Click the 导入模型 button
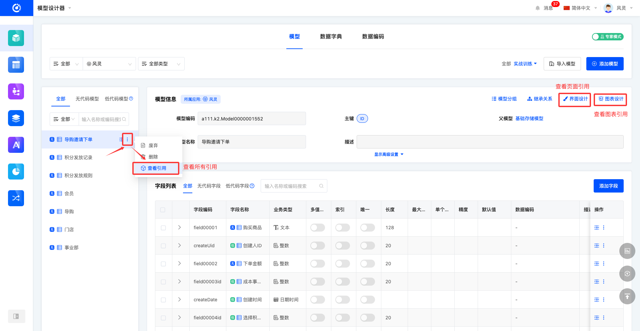 [562, 64]
